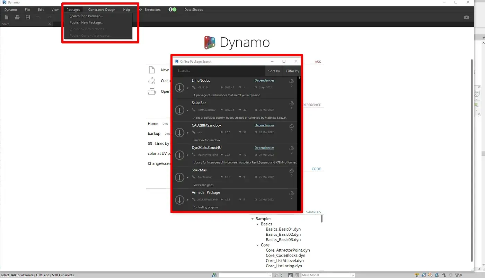The width and height of the screenshot is (485, 278).
Task: Open Dependencies link for CAD2BIMSandbox
Action: 264,125
